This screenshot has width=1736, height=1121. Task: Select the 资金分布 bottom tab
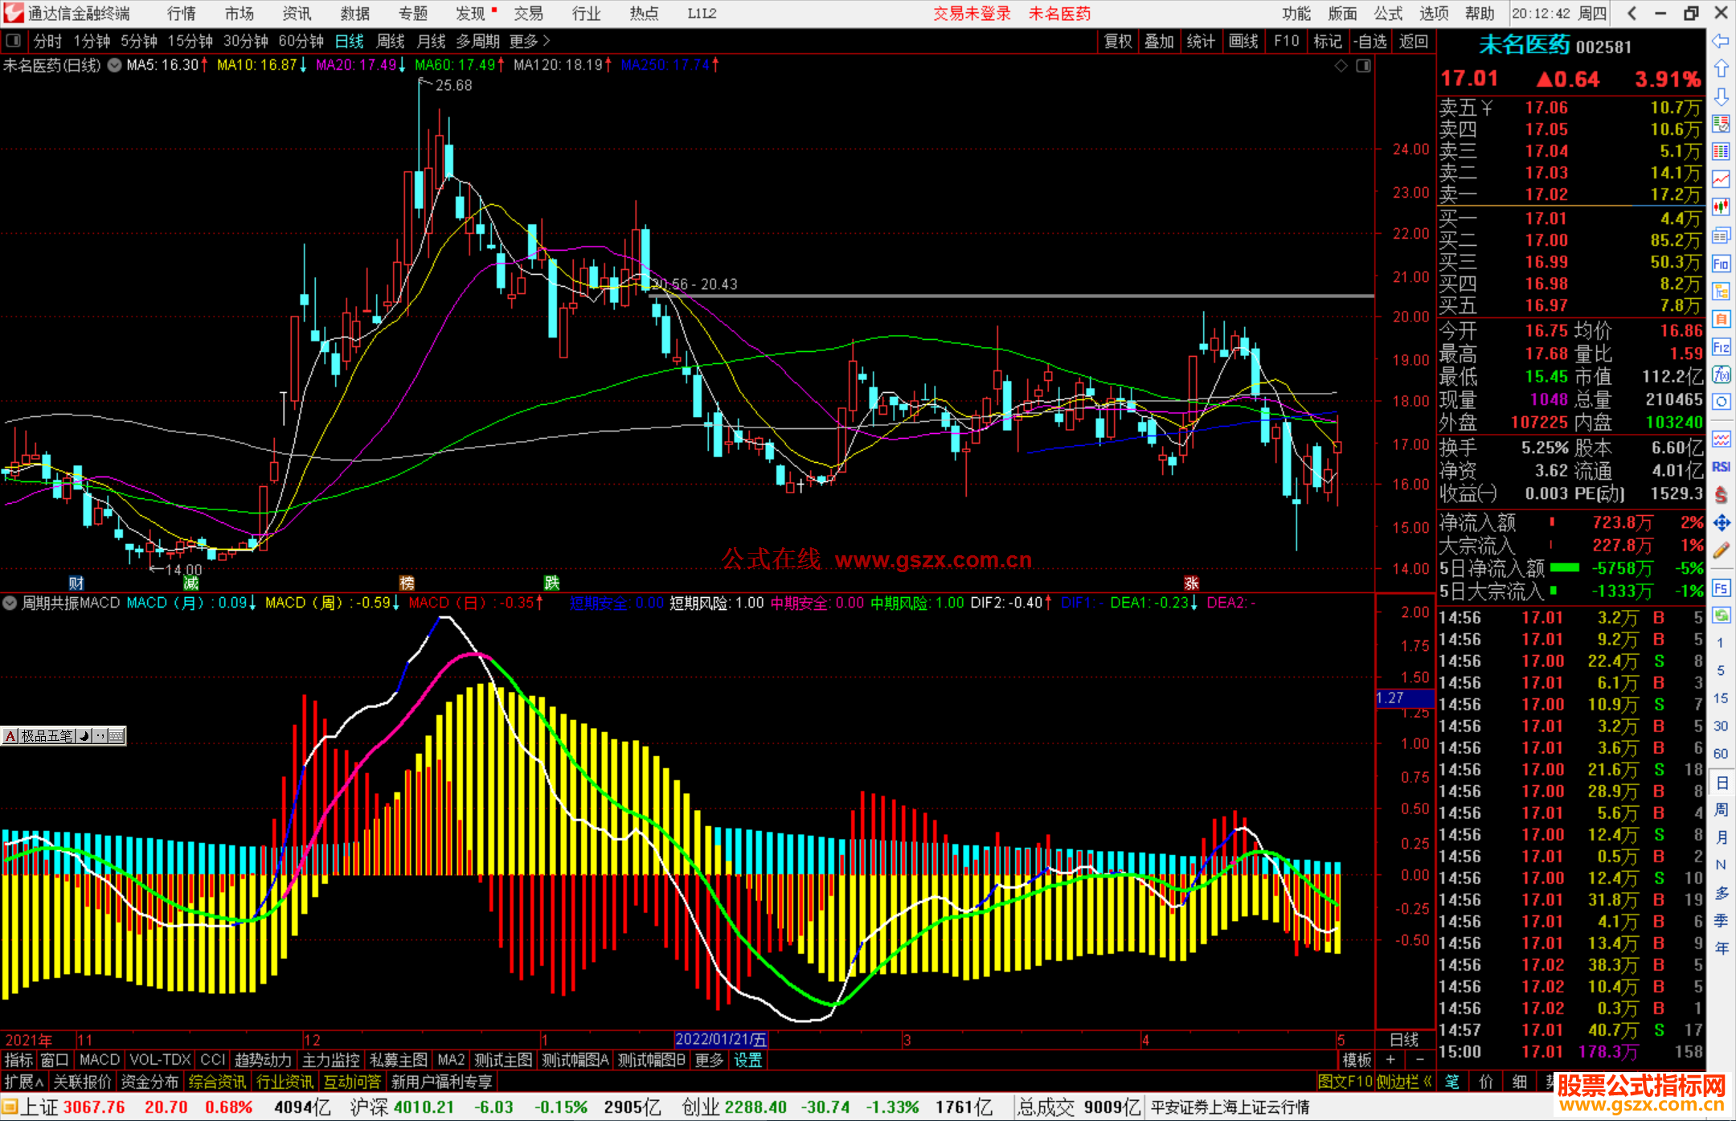click(x=149, y=1082)
